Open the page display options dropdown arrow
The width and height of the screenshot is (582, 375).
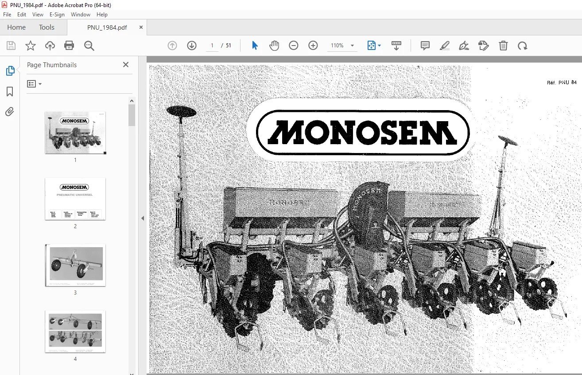[x=380, y=46]
